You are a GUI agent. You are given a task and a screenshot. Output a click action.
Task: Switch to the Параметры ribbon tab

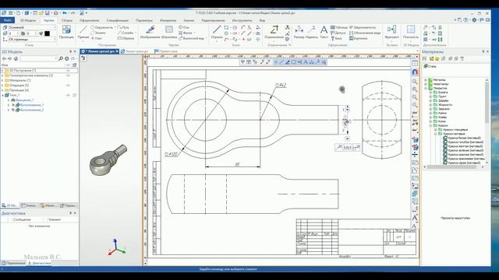click(144, 20)
